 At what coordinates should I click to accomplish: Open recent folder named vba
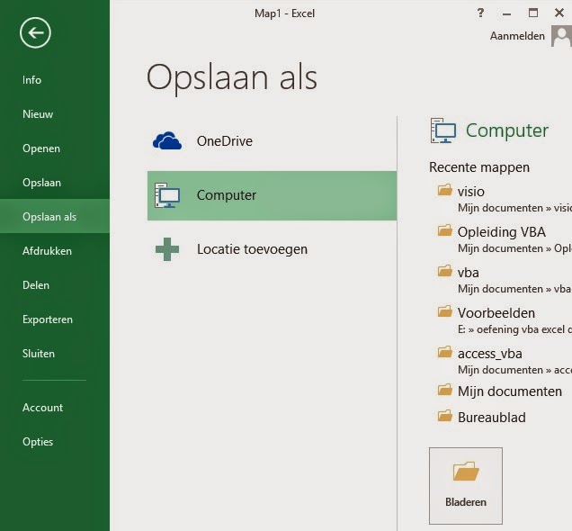pos(469,273)
